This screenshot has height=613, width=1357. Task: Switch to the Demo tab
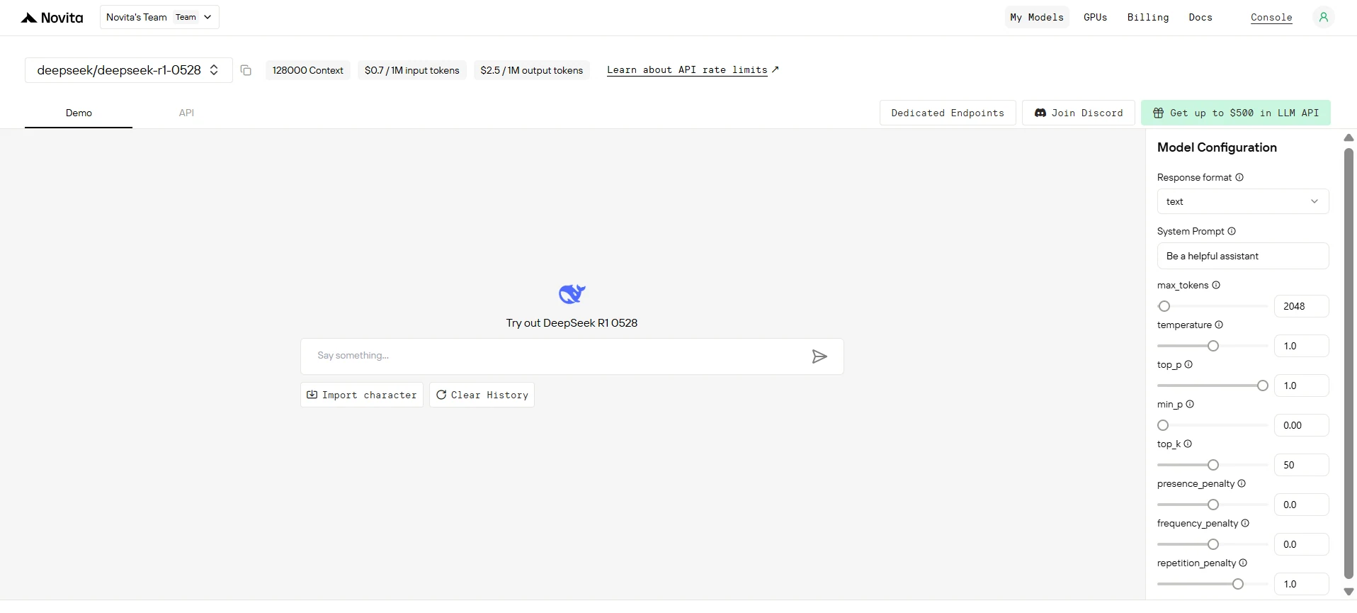pos(79,113)
